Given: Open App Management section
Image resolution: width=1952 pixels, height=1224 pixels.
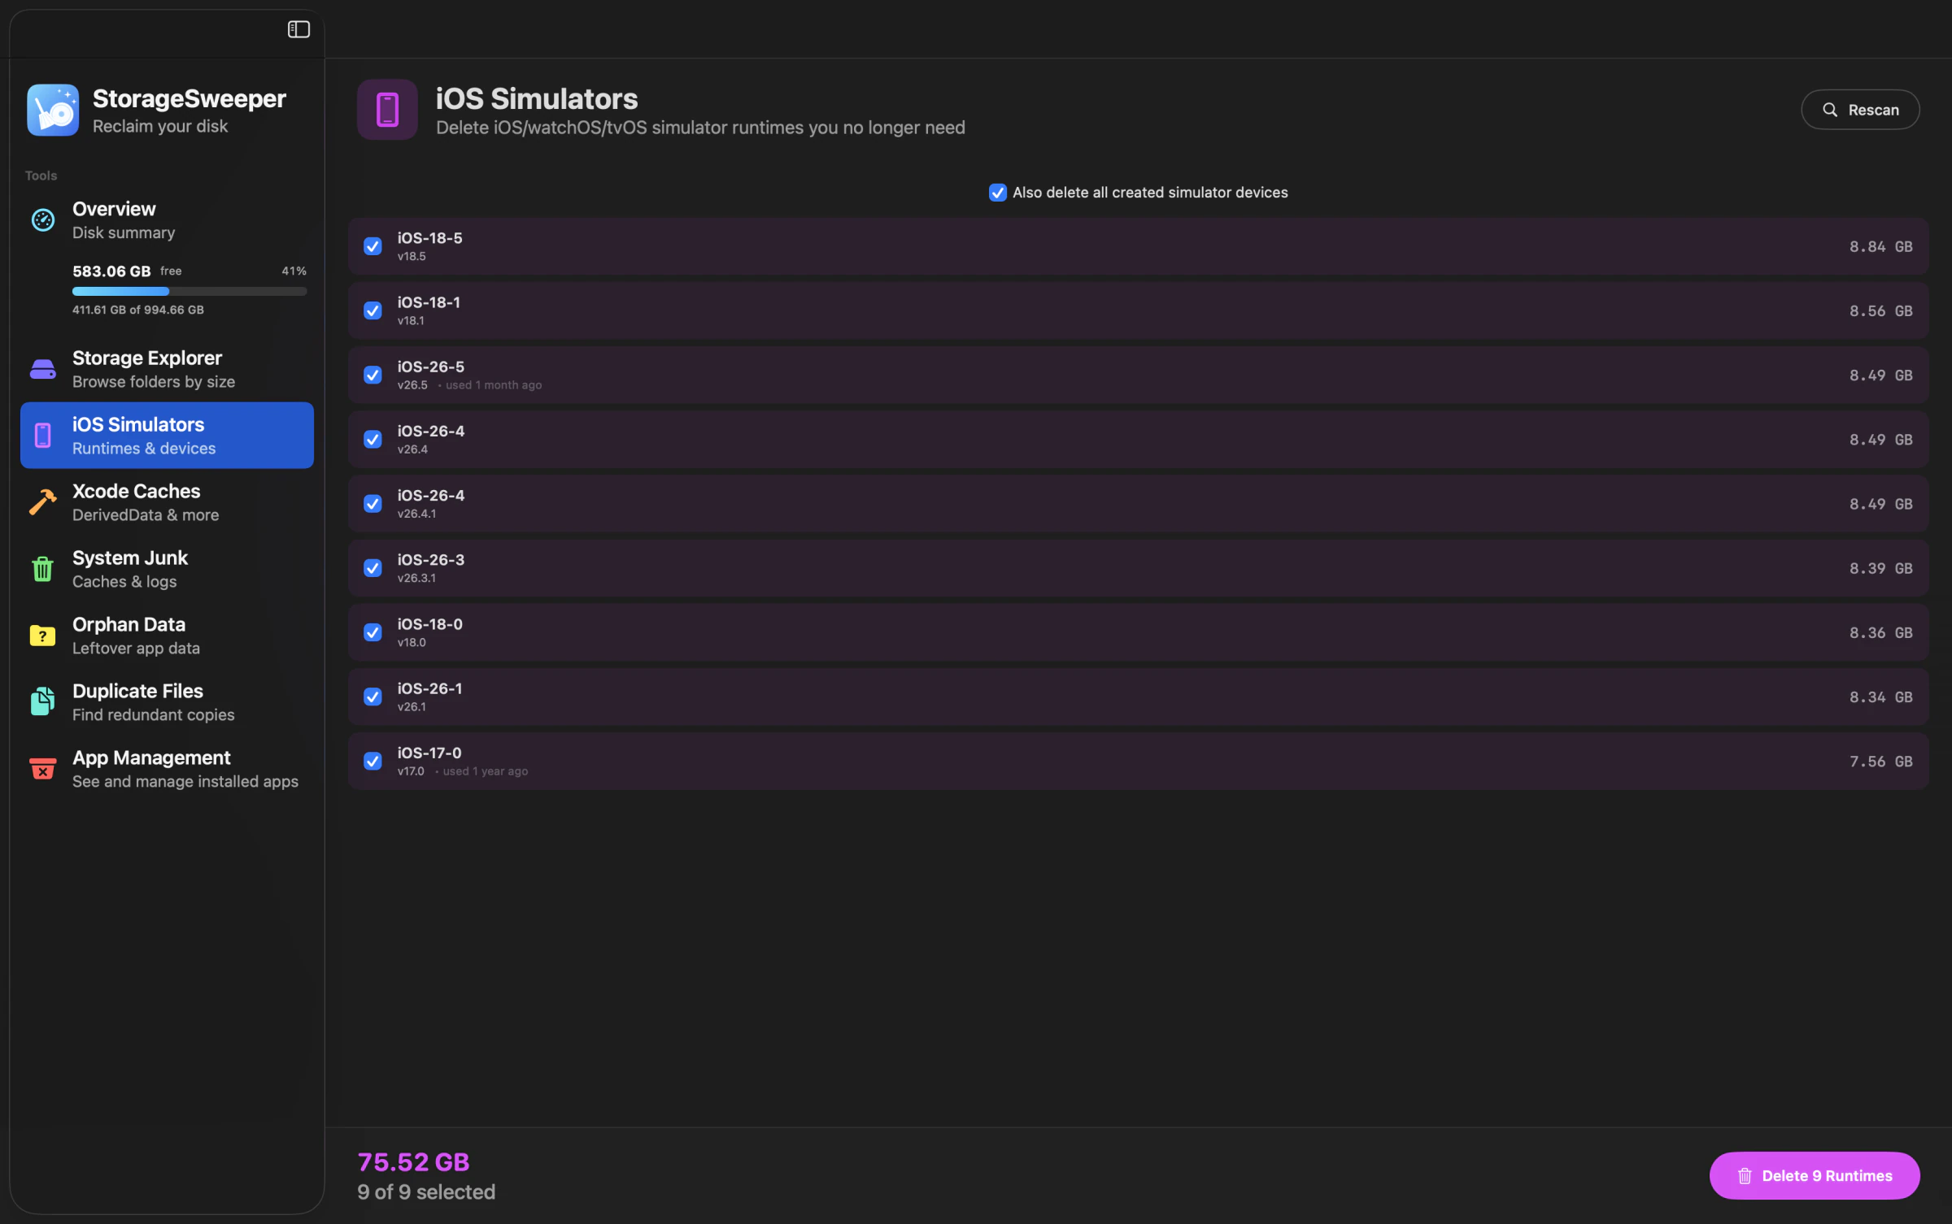Looking at the screenshot, I should tap(167, 769).
